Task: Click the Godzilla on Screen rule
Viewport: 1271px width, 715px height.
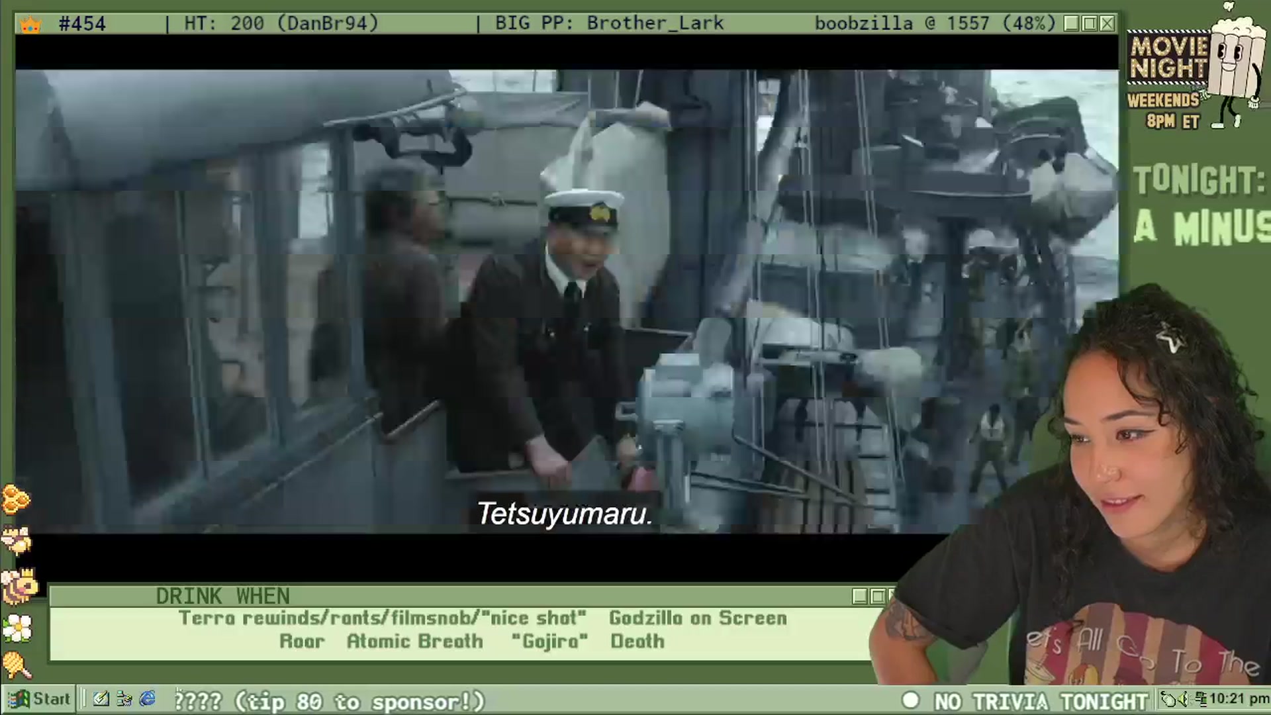Action: click(698, 618)
